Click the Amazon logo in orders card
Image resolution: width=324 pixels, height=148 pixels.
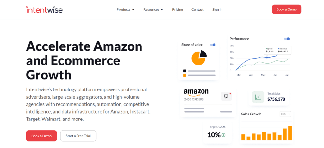[x=196, y=92]
